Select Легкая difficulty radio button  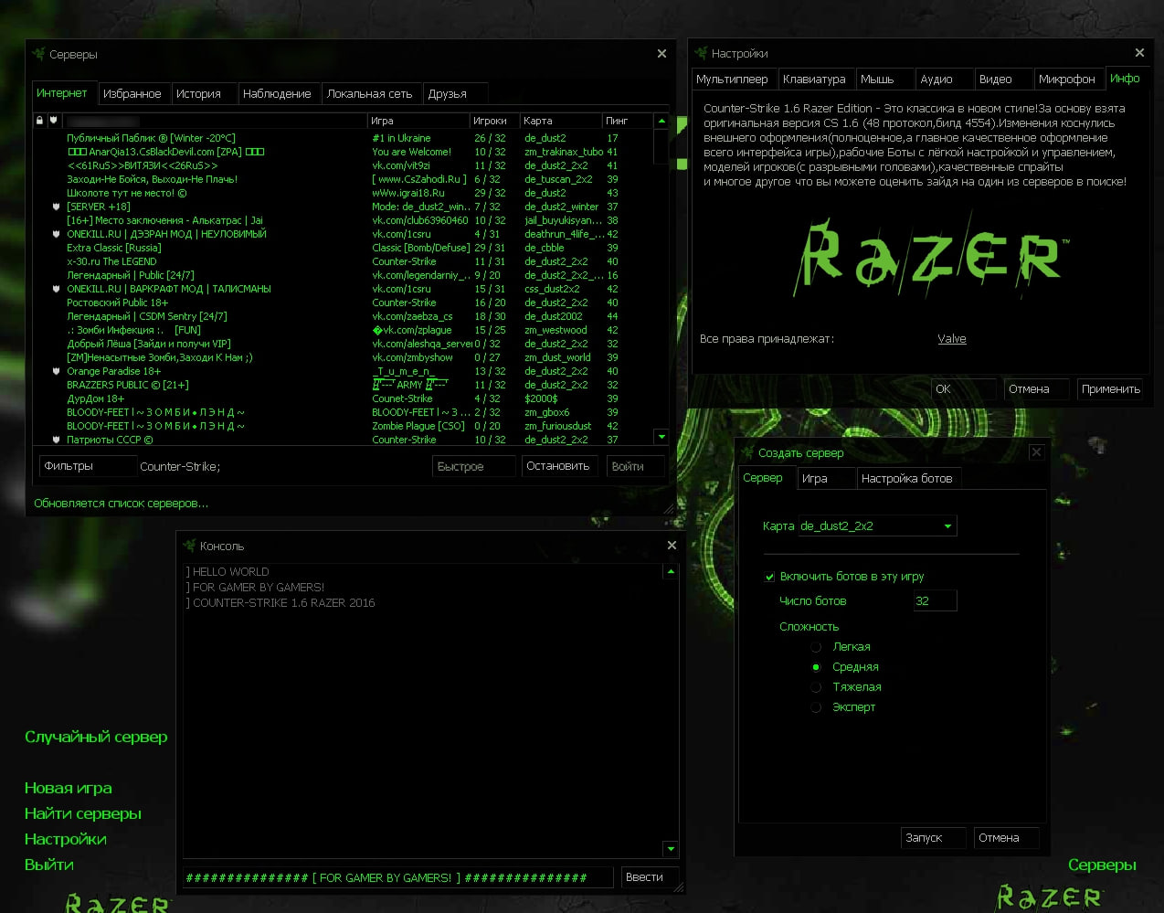pos(816,647)
